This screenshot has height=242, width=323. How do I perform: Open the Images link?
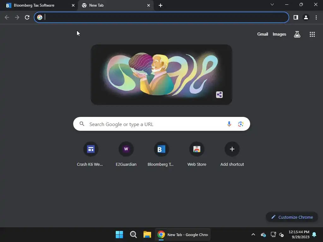[x=279, y=34]
